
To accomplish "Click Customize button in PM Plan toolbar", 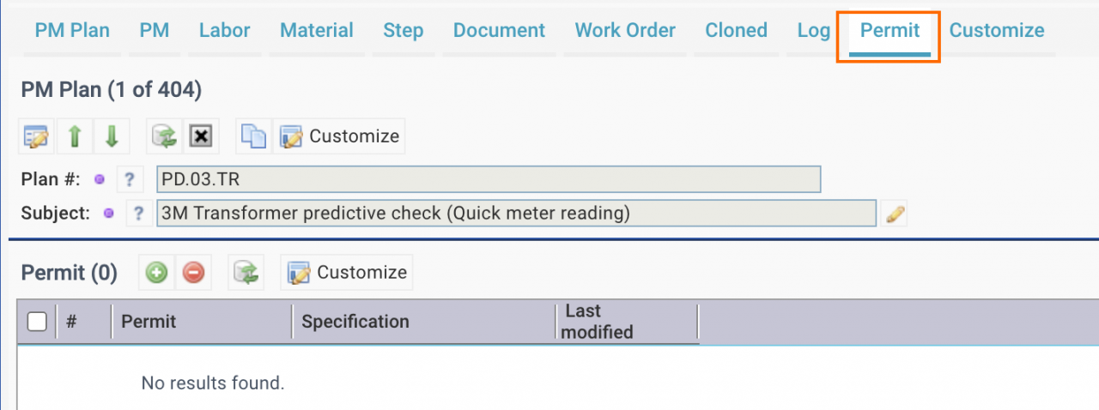I will point(340,136).
